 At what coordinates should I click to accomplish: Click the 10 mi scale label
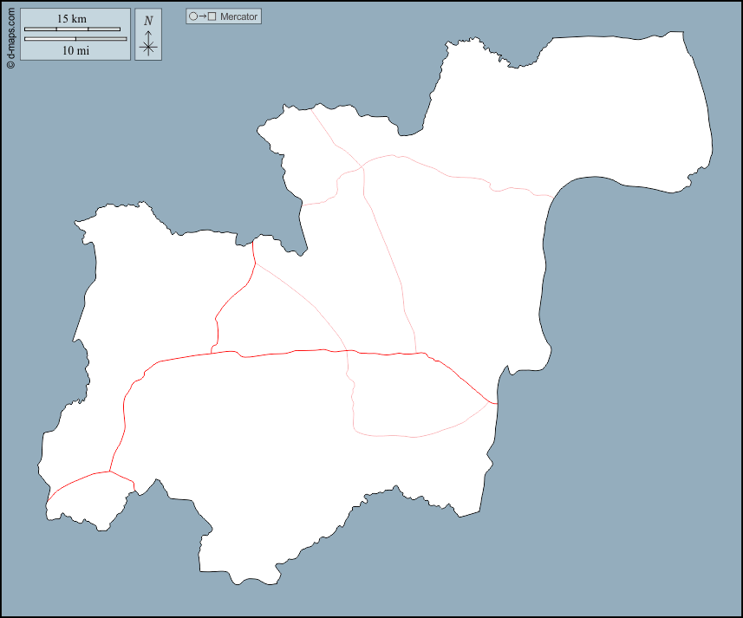[75, 50]
